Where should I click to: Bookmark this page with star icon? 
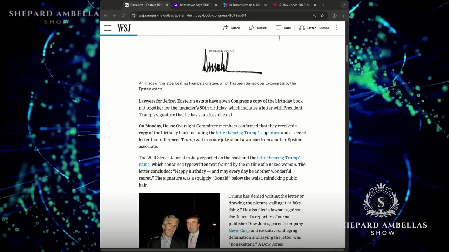click(x=322, y=15)
